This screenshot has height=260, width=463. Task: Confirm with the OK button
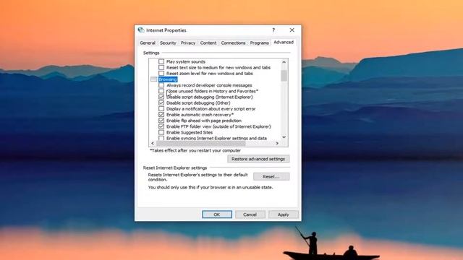[x=217, y=214]
